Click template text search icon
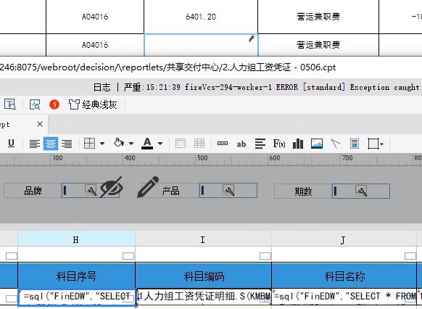The height and width of the screenshot is (309, 422). point(10,104)
